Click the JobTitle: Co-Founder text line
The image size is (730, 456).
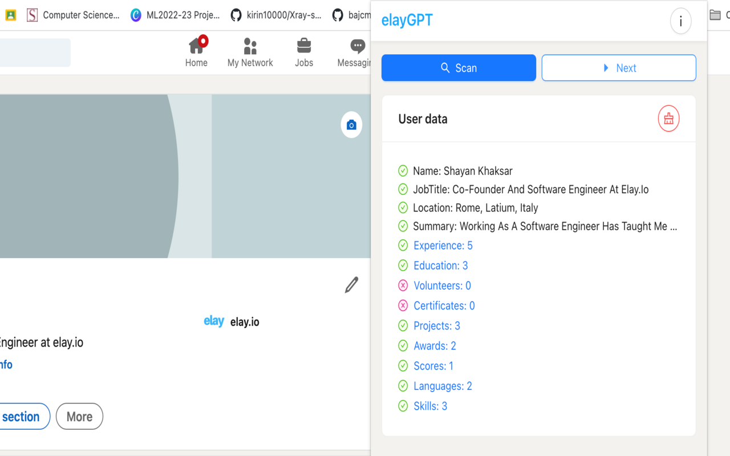tap(531, 189)
